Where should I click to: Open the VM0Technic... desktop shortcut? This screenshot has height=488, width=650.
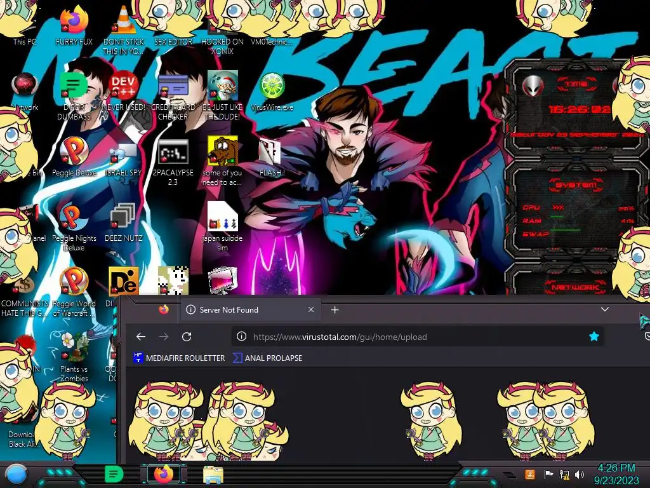pos(271,41)
